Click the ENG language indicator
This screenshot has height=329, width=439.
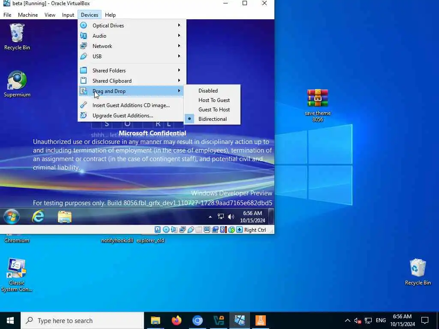(x=381, y=320)
